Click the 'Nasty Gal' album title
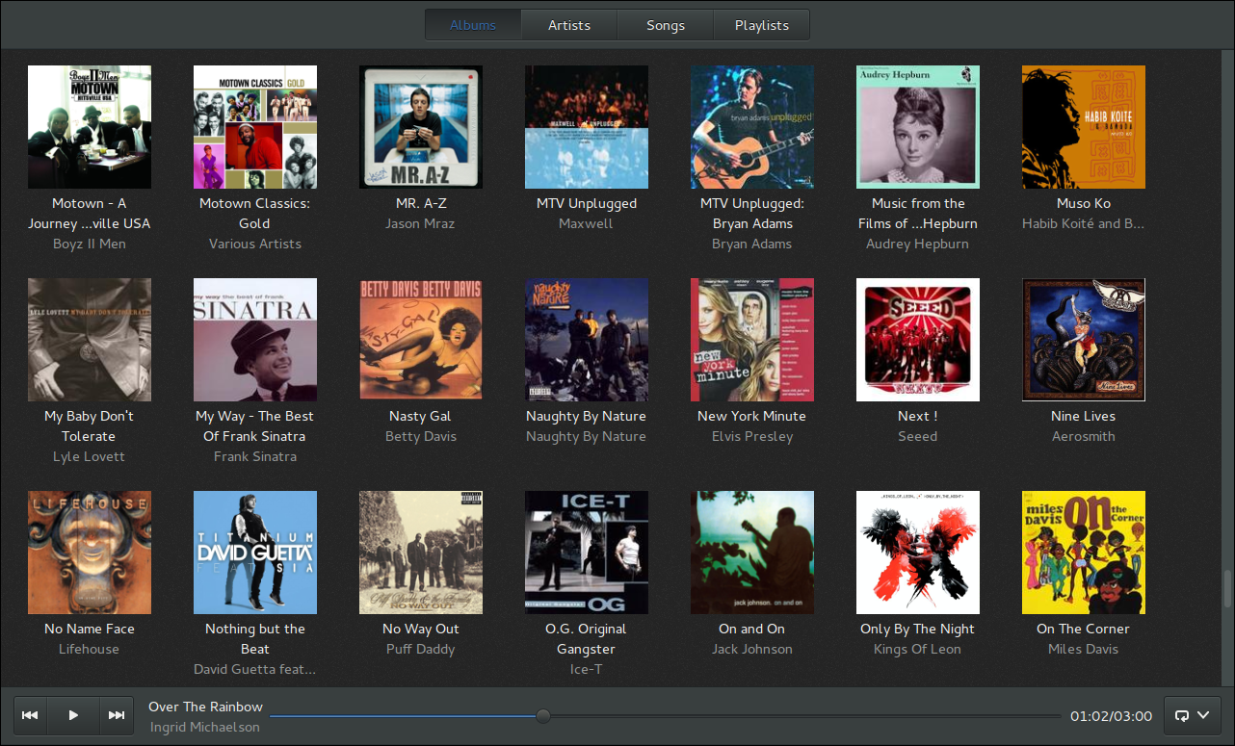This screenshot has height=746, width=1235. click(421, 416)
